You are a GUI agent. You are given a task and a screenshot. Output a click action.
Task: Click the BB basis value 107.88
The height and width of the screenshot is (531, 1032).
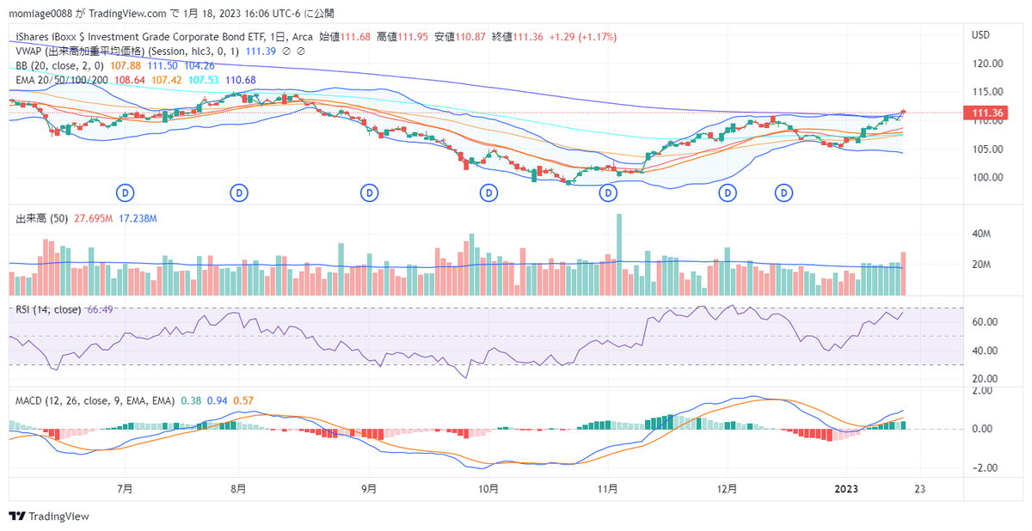tap(127, 65)
